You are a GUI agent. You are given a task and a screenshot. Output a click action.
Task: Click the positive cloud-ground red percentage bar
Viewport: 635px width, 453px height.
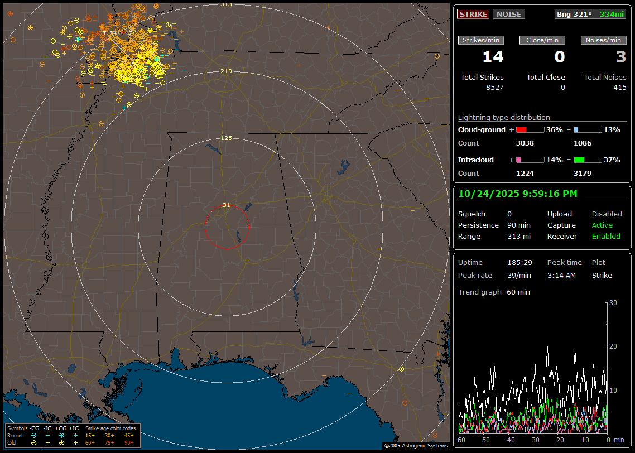pos(530,130)
